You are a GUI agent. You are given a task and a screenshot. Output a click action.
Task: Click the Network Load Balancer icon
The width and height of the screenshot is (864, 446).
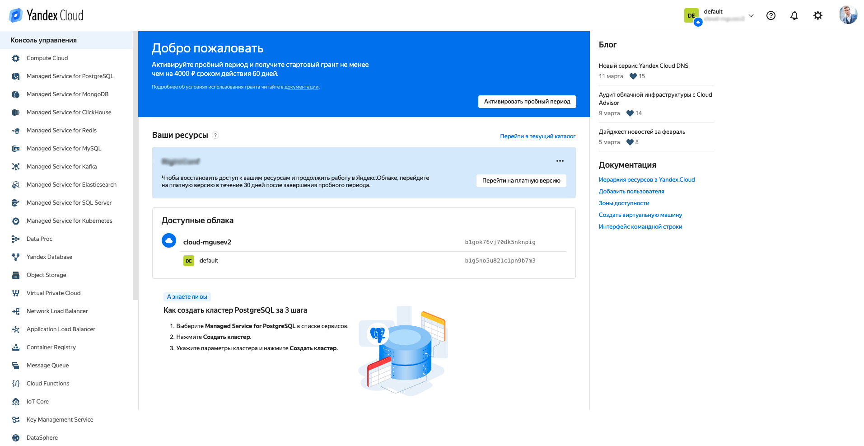(x=16, y=311)
